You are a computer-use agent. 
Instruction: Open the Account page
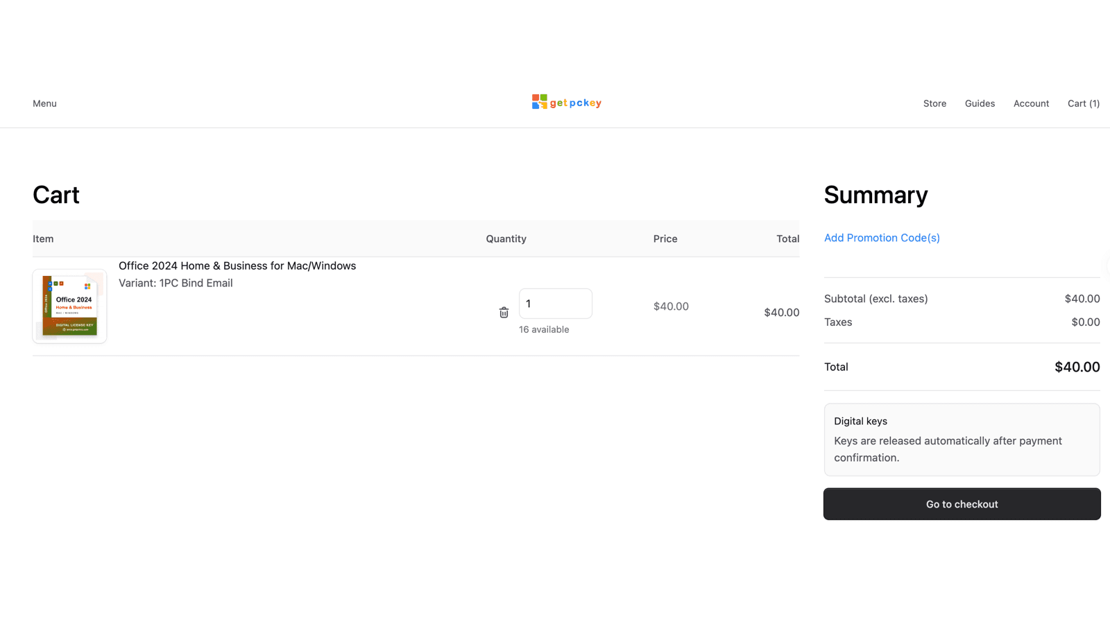(x=1031, y=103)
